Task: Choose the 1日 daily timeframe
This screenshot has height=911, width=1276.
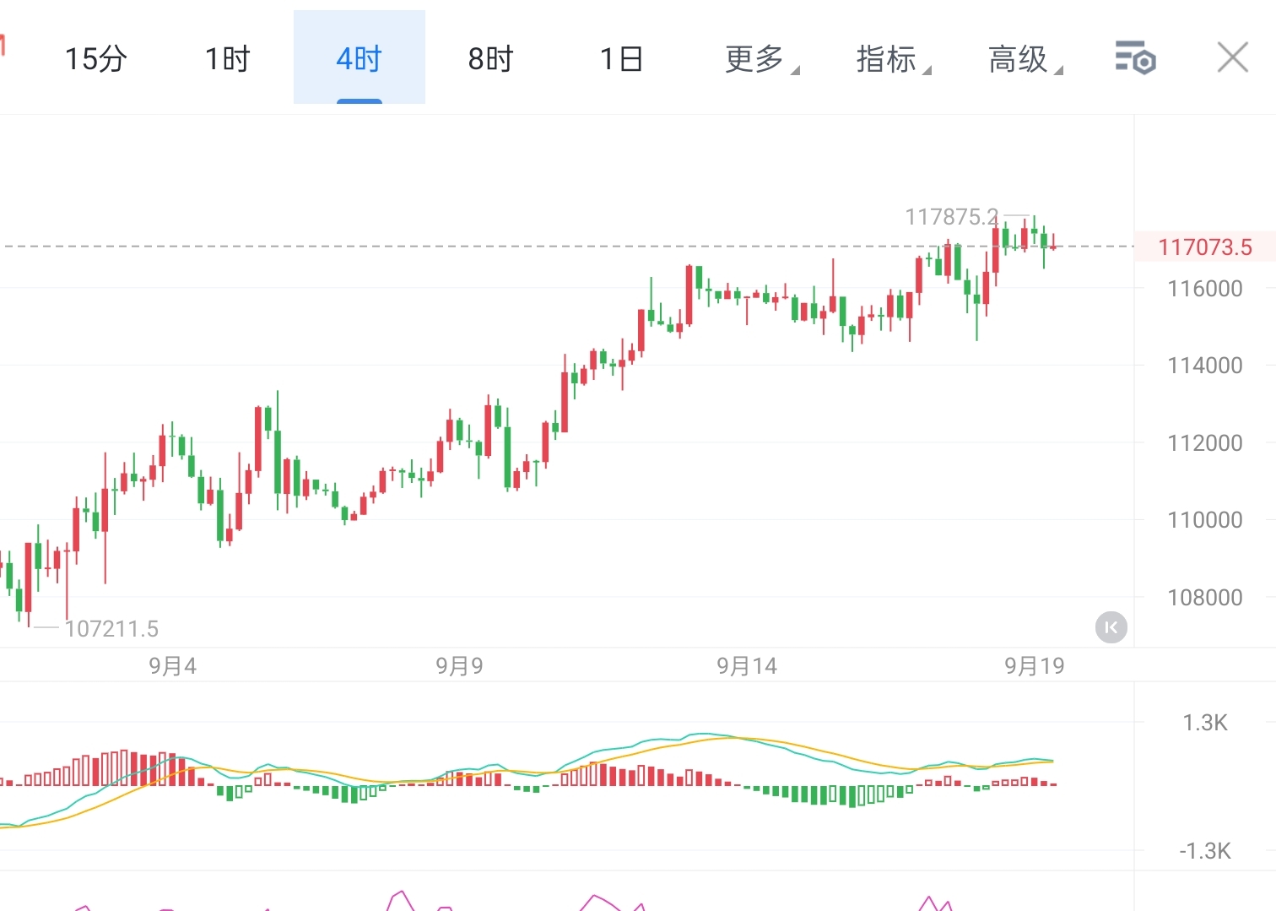Action: click(621, 59)
